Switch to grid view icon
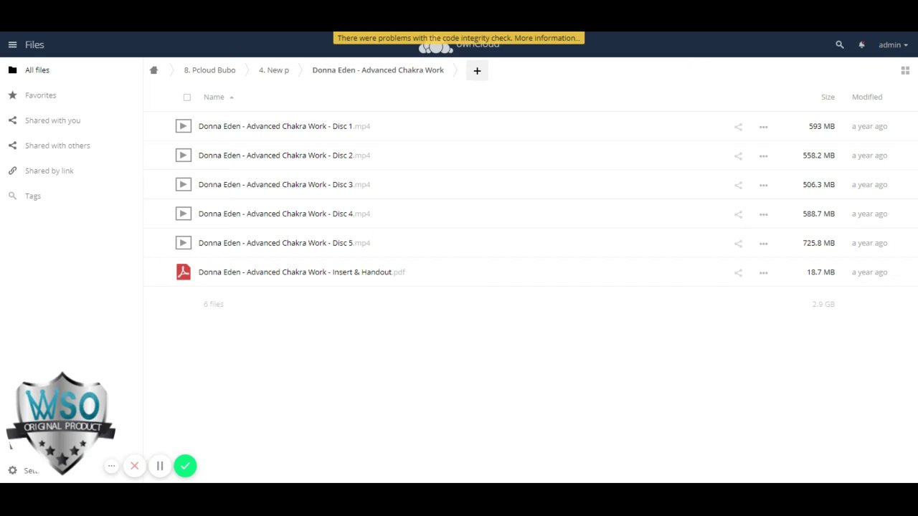This screenshot has width=918, height=516. [x=905, y=70]
